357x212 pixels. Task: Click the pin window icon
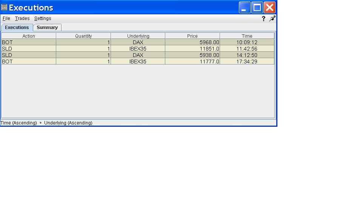click(272, 18)
